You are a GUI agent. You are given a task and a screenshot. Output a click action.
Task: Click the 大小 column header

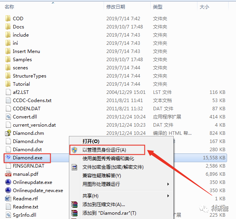tap(204, 7)
